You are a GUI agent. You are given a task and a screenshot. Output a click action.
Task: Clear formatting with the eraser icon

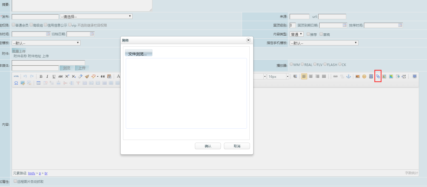(80, 76)
